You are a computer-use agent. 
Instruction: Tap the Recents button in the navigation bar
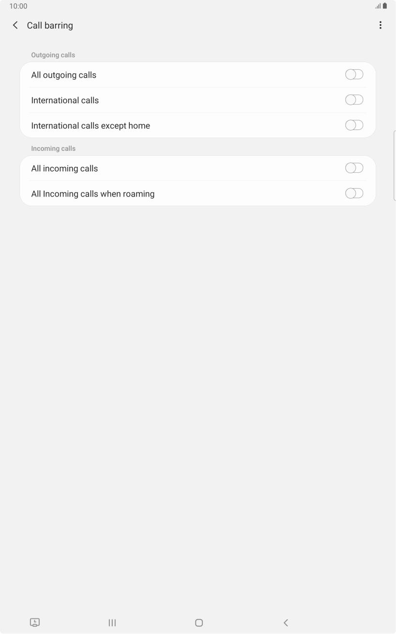(112, 622)
